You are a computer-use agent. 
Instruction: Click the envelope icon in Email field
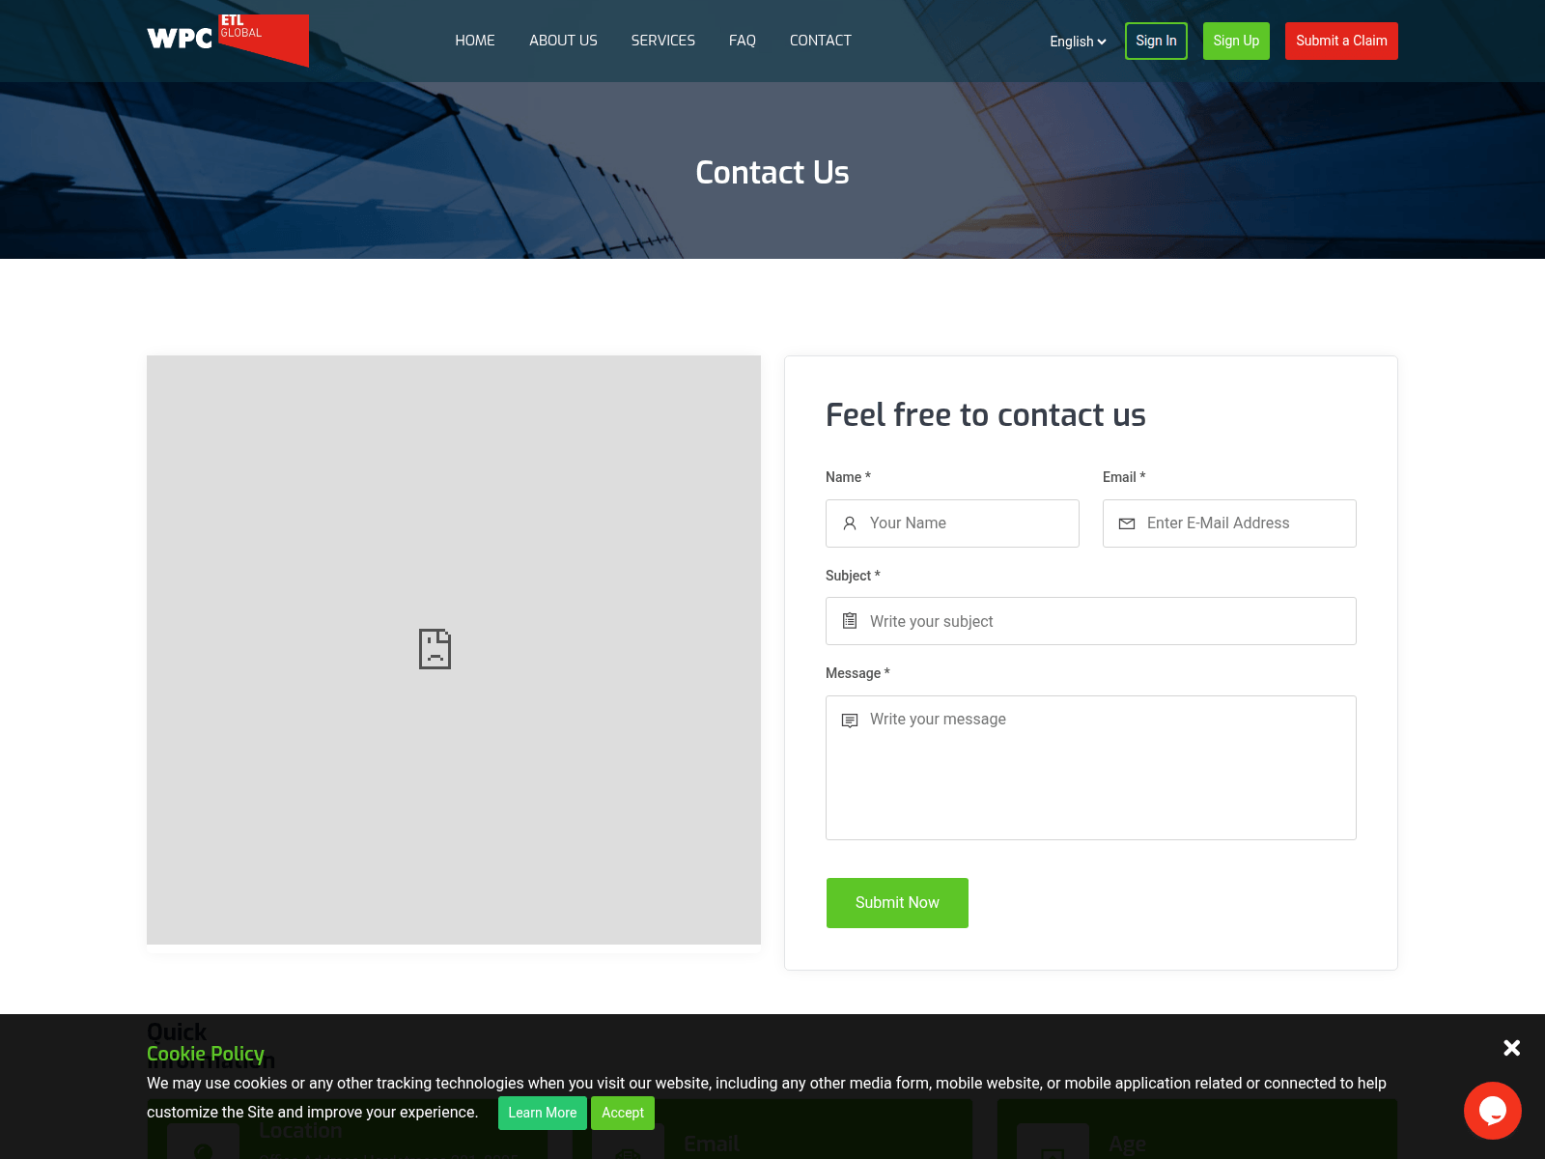[1127, 523]
